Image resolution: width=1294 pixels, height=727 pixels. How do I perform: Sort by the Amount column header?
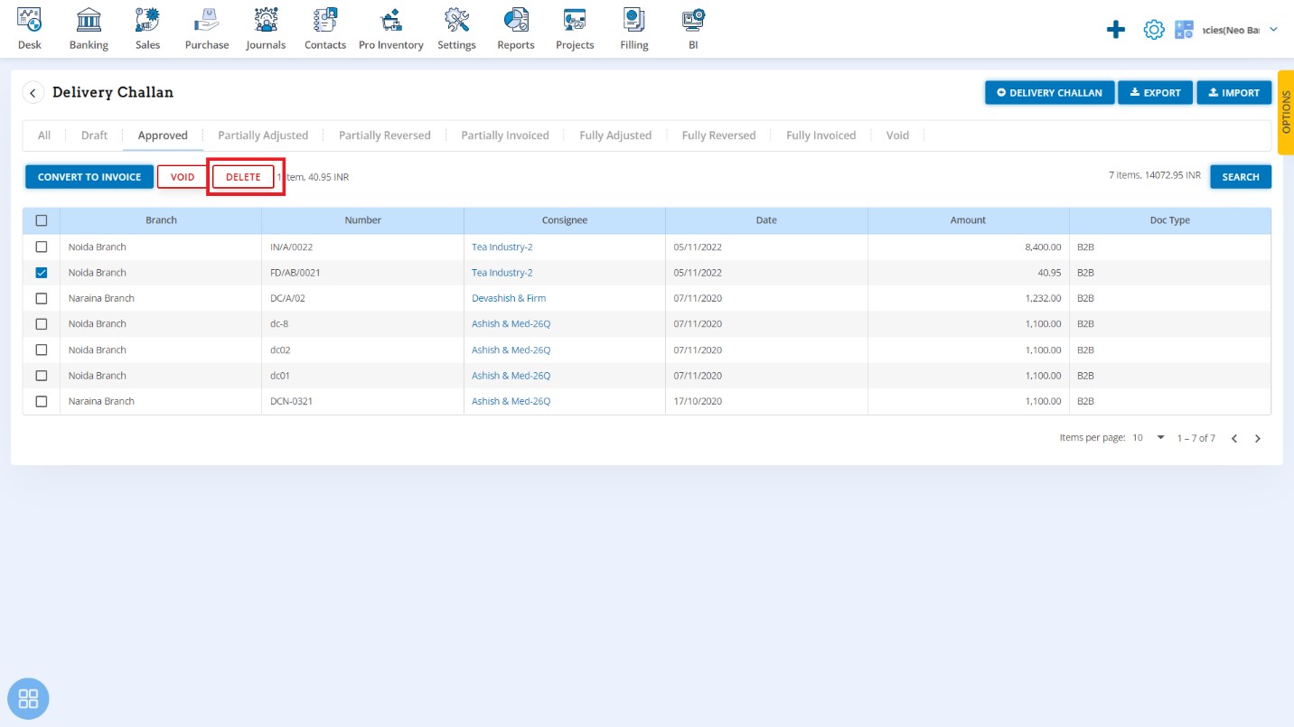(x=969, y=220)
